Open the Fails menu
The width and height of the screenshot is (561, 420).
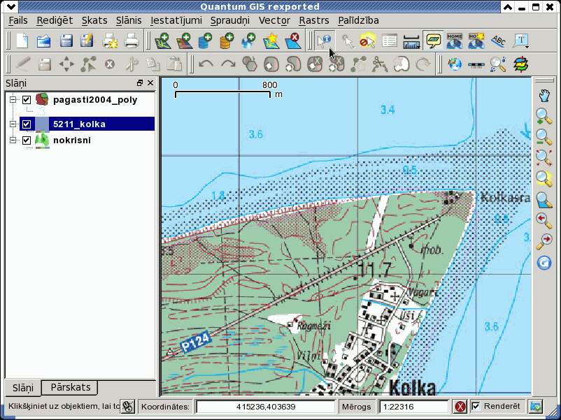pos(18,20)
